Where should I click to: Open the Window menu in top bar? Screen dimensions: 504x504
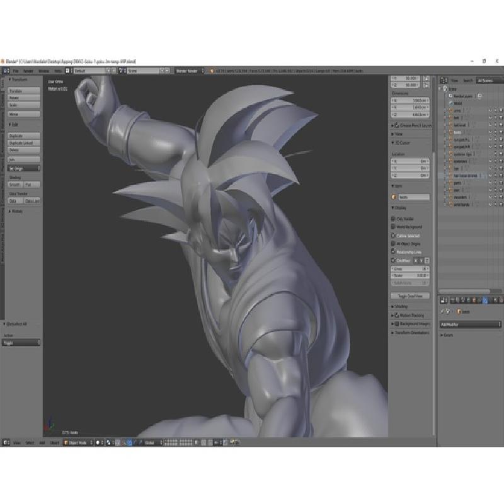[x=43, y=71]
